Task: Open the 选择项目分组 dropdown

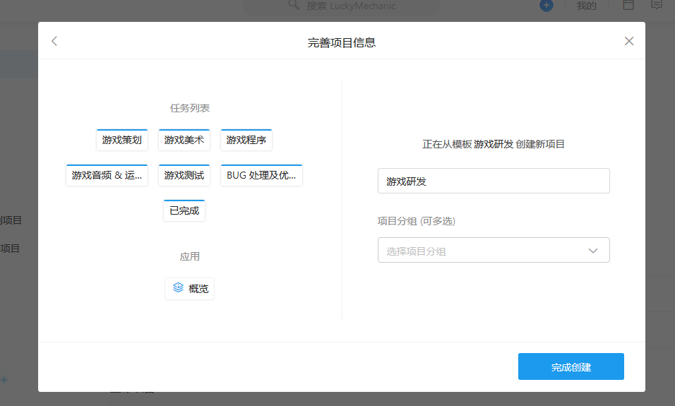Action: click(494, 250)
